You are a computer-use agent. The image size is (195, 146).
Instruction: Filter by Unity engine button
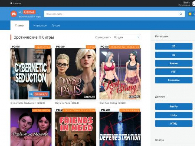tap(174, 115)
